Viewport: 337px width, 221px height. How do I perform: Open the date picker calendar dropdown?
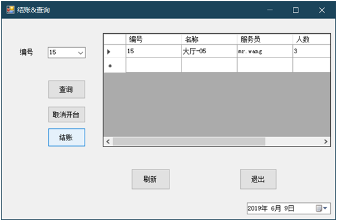coord(322,208)
